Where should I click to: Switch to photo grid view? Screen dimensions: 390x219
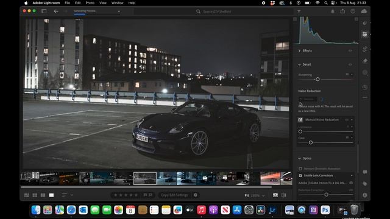(27, 195)
